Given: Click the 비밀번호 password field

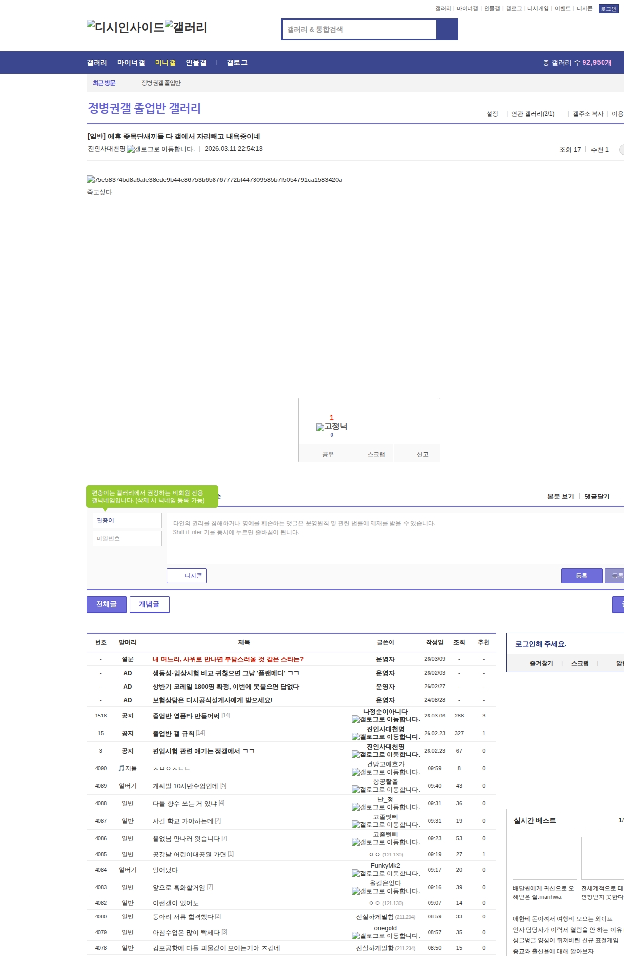Looking at the screenshot, I should tap(127, 538).
